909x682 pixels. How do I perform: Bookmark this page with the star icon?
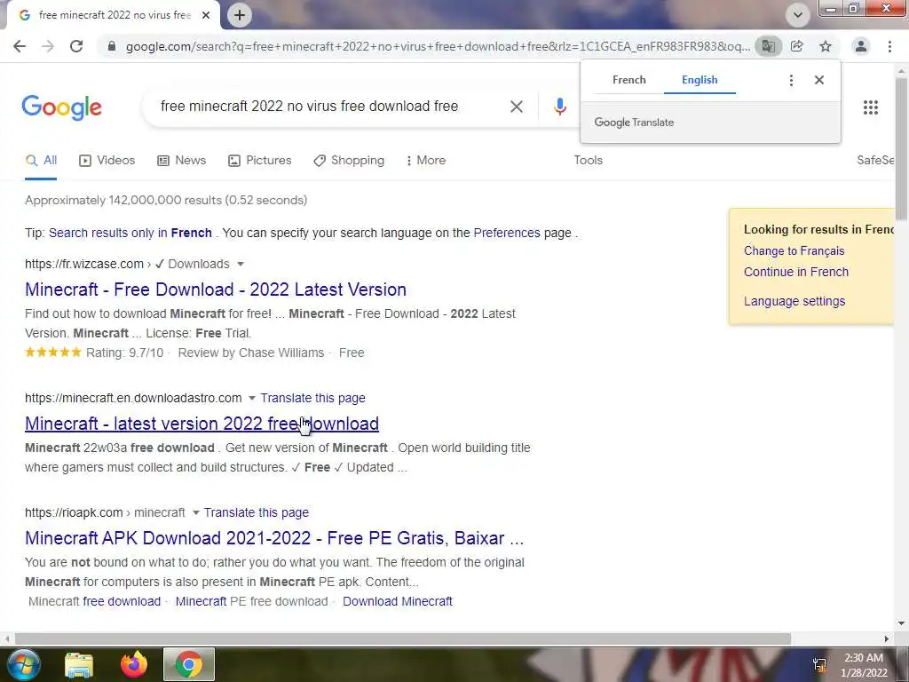[826, 46]
